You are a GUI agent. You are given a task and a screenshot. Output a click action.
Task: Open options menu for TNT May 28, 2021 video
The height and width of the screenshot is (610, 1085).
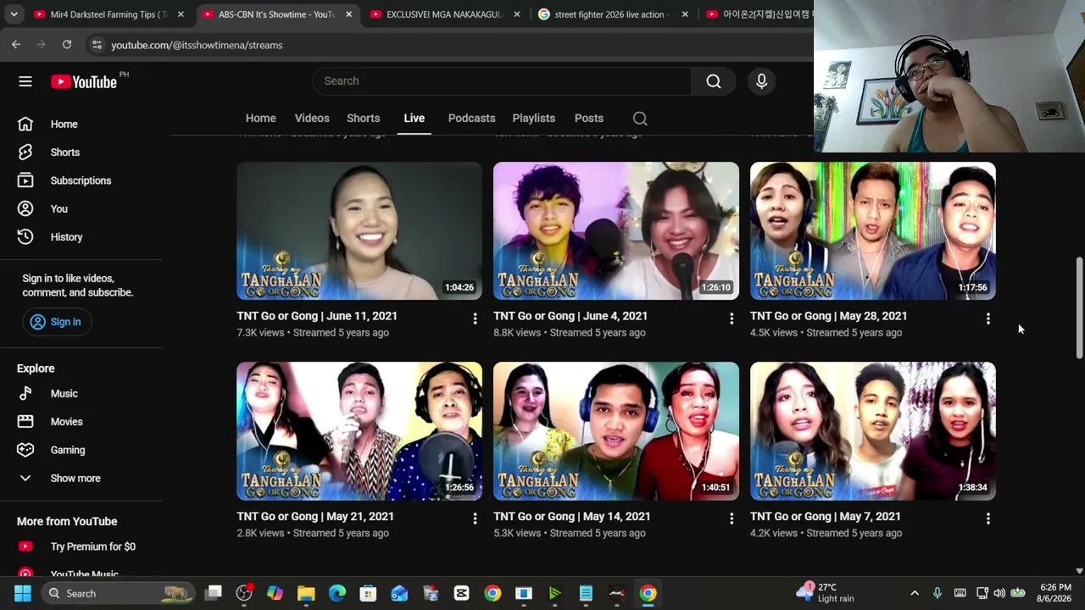point(988,319)
